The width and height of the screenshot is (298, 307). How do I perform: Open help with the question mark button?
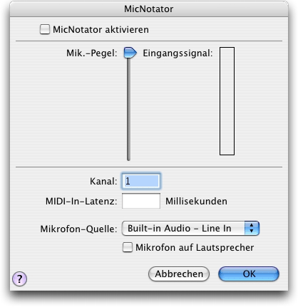19,279
